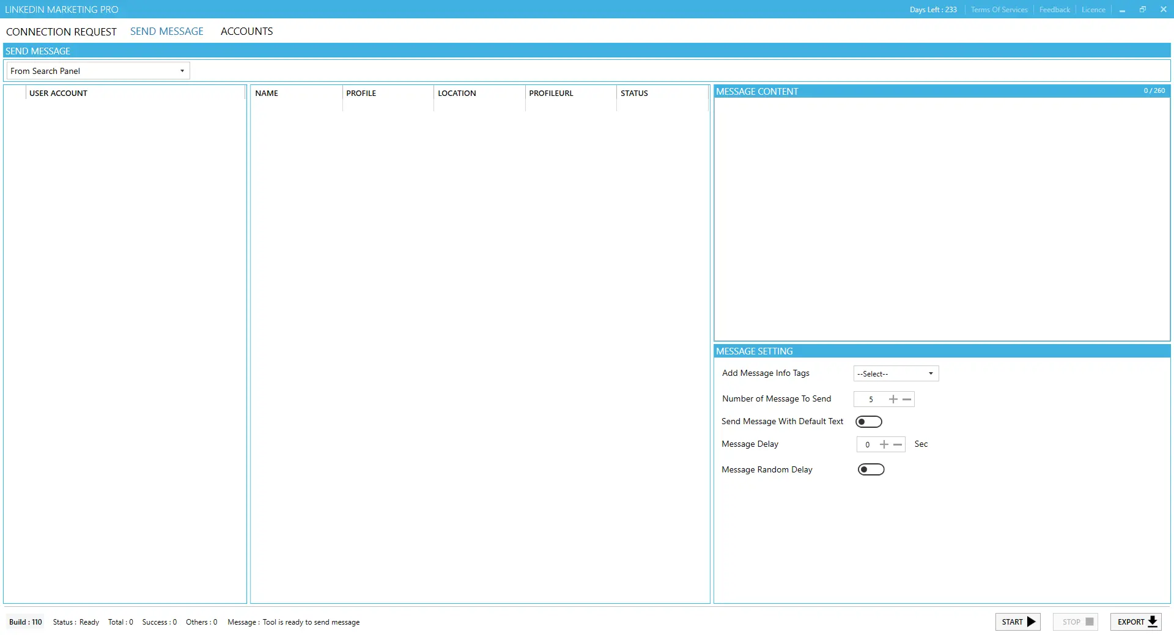The image size is (1174, 635).
Task: Click the Feedback link
Action: [1054, 10]
